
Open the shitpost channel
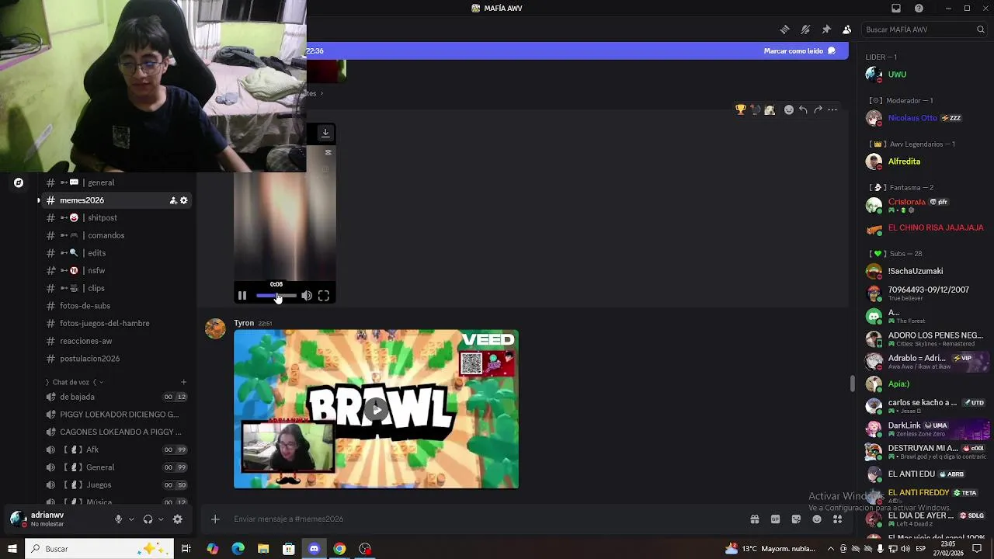click(x=116, y=218)
